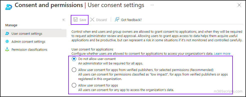246x97 pixels.
Task: Click the Manage section heading
Action: 11,25
